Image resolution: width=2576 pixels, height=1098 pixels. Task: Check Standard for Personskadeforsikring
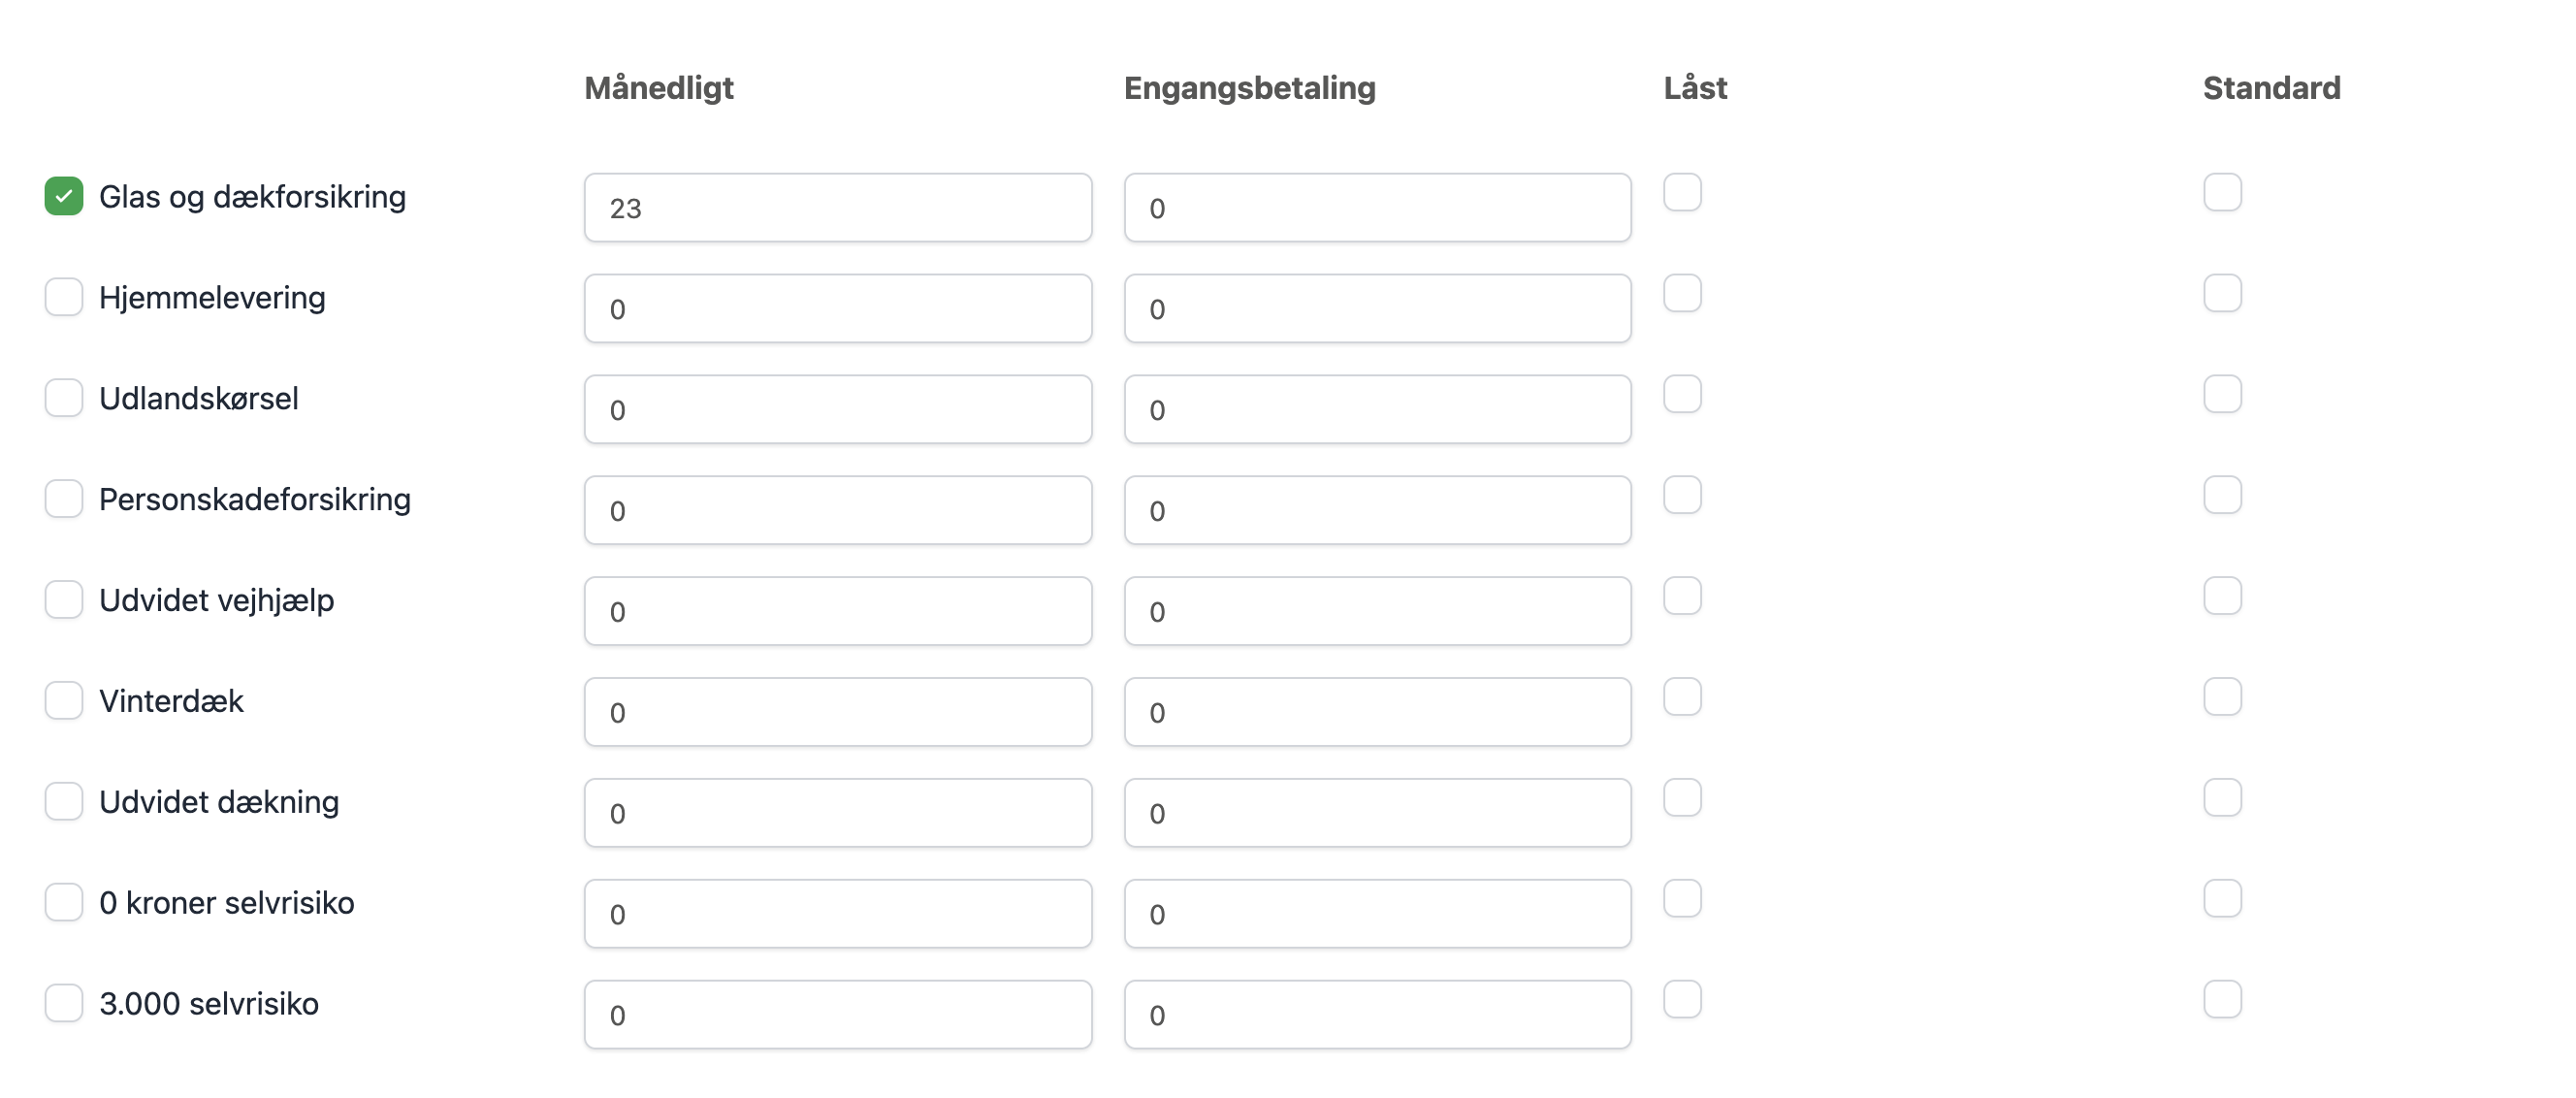(2222, 495)
